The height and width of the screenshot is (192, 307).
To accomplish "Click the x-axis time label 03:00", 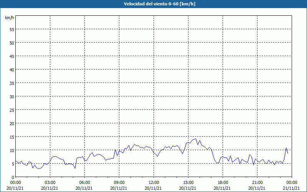I will click(50, 183).
